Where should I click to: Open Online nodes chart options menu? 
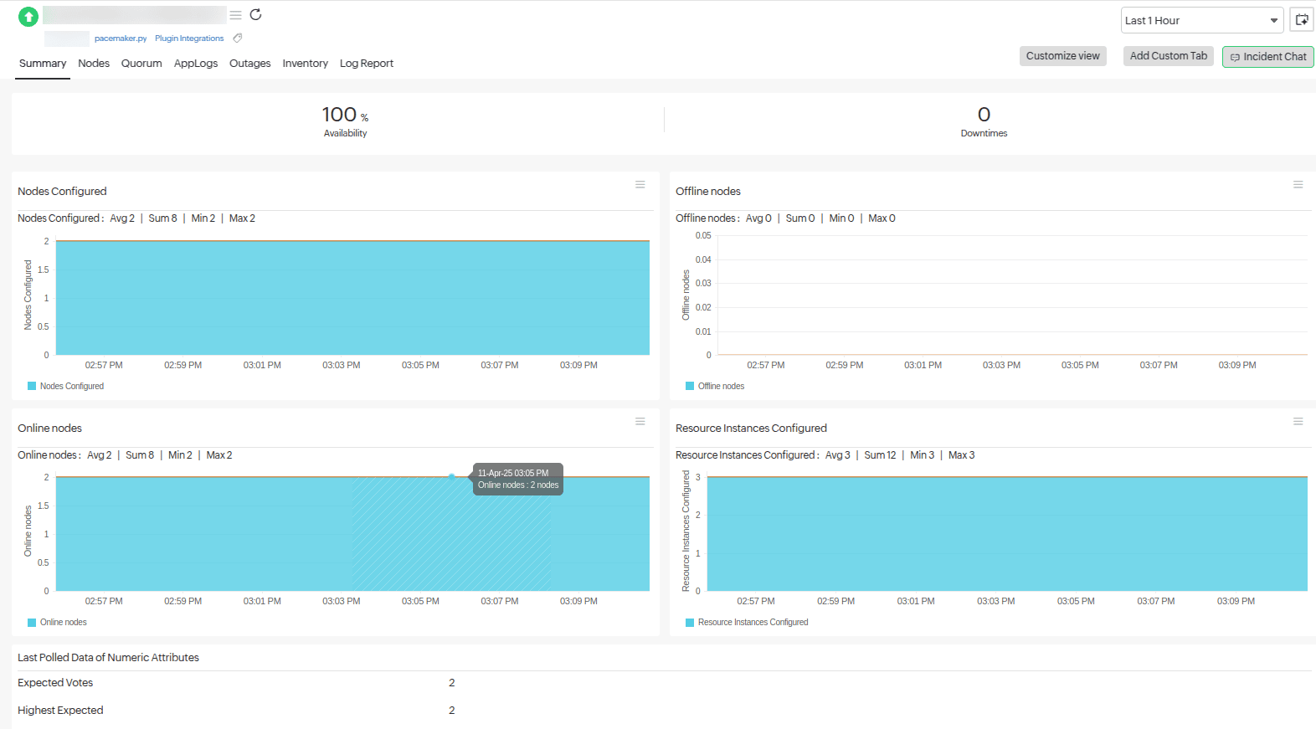point(640,422)
